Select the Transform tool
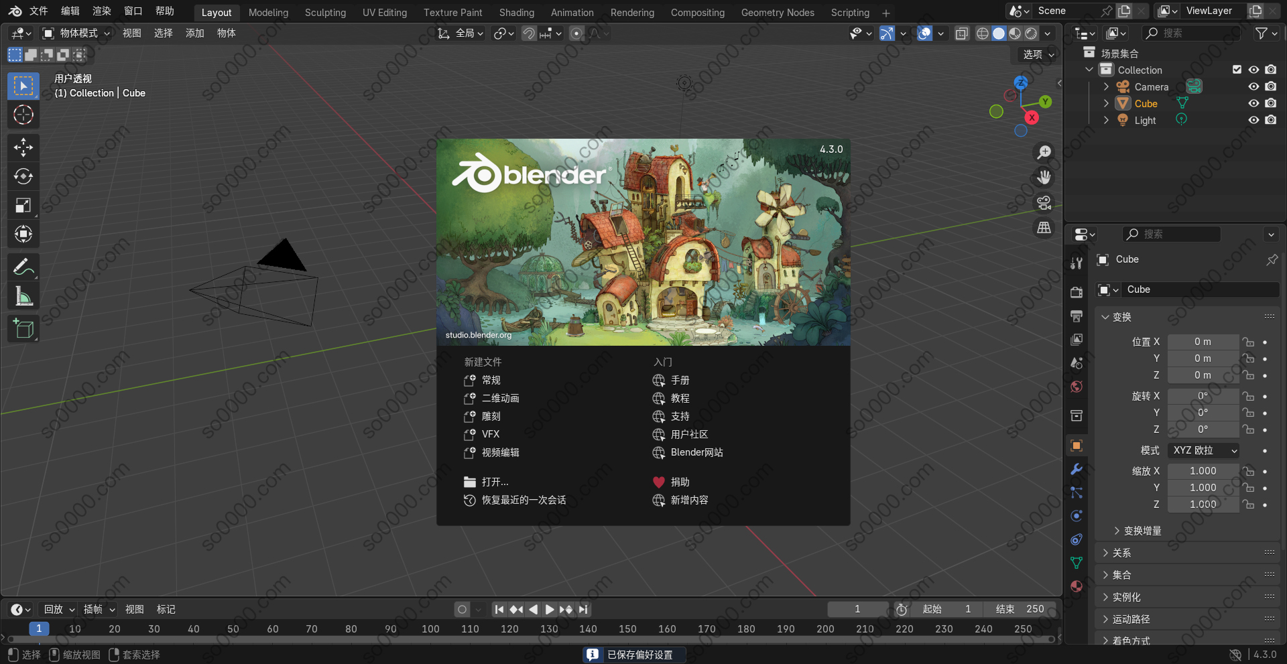The image size is (1287, 664). click(23, 234)
